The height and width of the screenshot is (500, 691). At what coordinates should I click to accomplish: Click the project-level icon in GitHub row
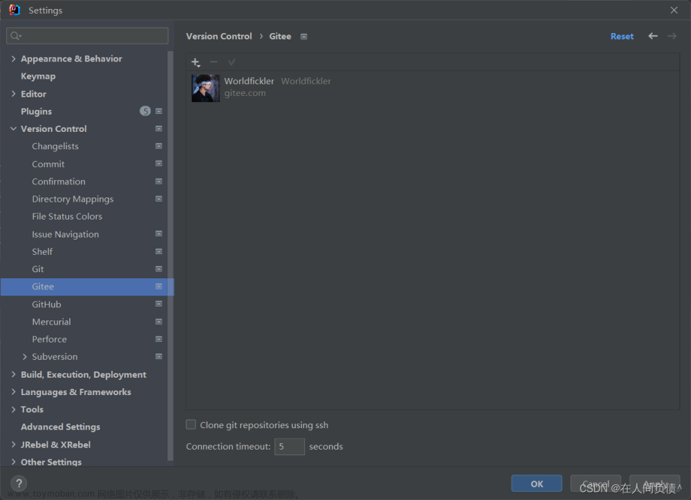[x=159, y=304]
